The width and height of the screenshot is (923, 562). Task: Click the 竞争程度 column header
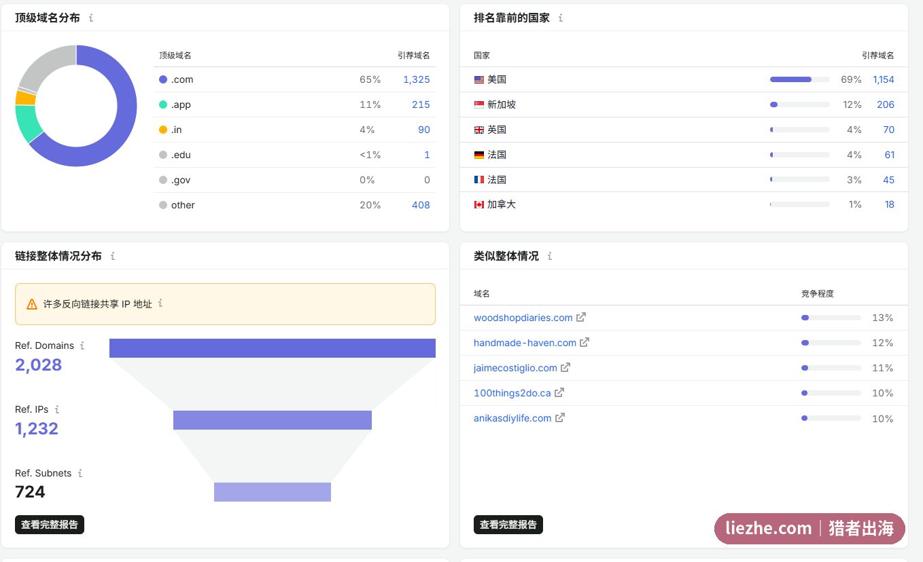point(818,294)
